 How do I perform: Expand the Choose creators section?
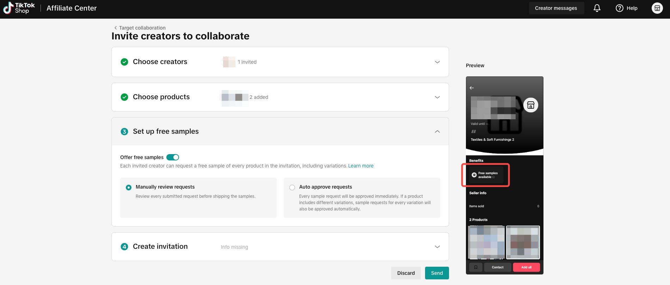[437, 62]
